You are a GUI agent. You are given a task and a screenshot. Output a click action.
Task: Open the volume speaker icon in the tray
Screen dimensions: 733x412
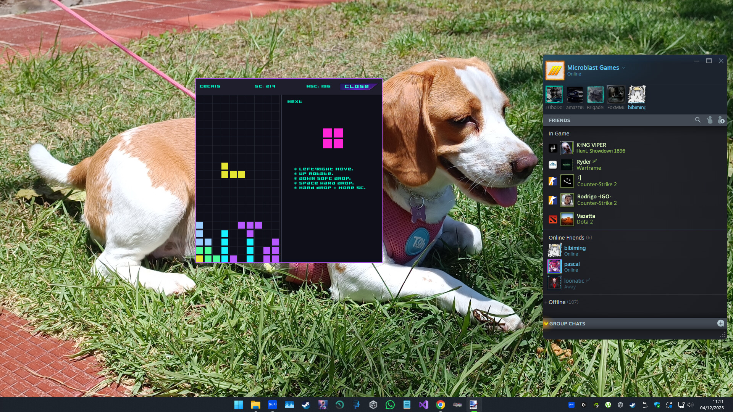pos(690,405)
